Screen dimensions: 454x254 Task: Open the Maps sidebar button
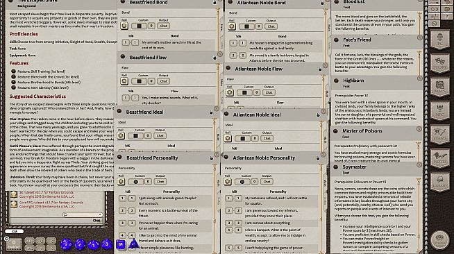pyautogui.click(x=440, y=87)
